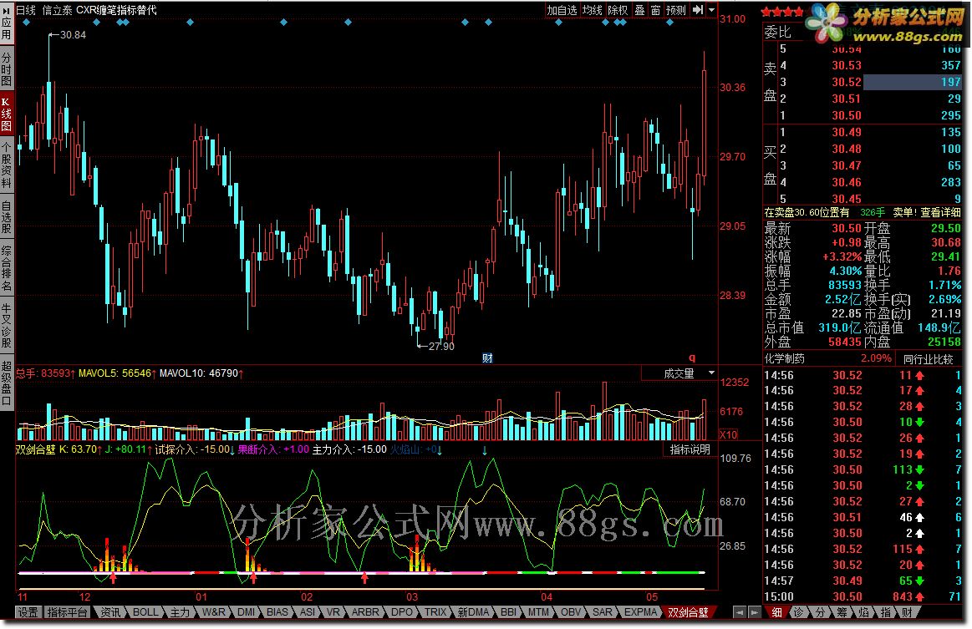Switch to the 焰 tab at bottom right
The height and width of the screenshot is (629, 972).
(x=863, y=612)
